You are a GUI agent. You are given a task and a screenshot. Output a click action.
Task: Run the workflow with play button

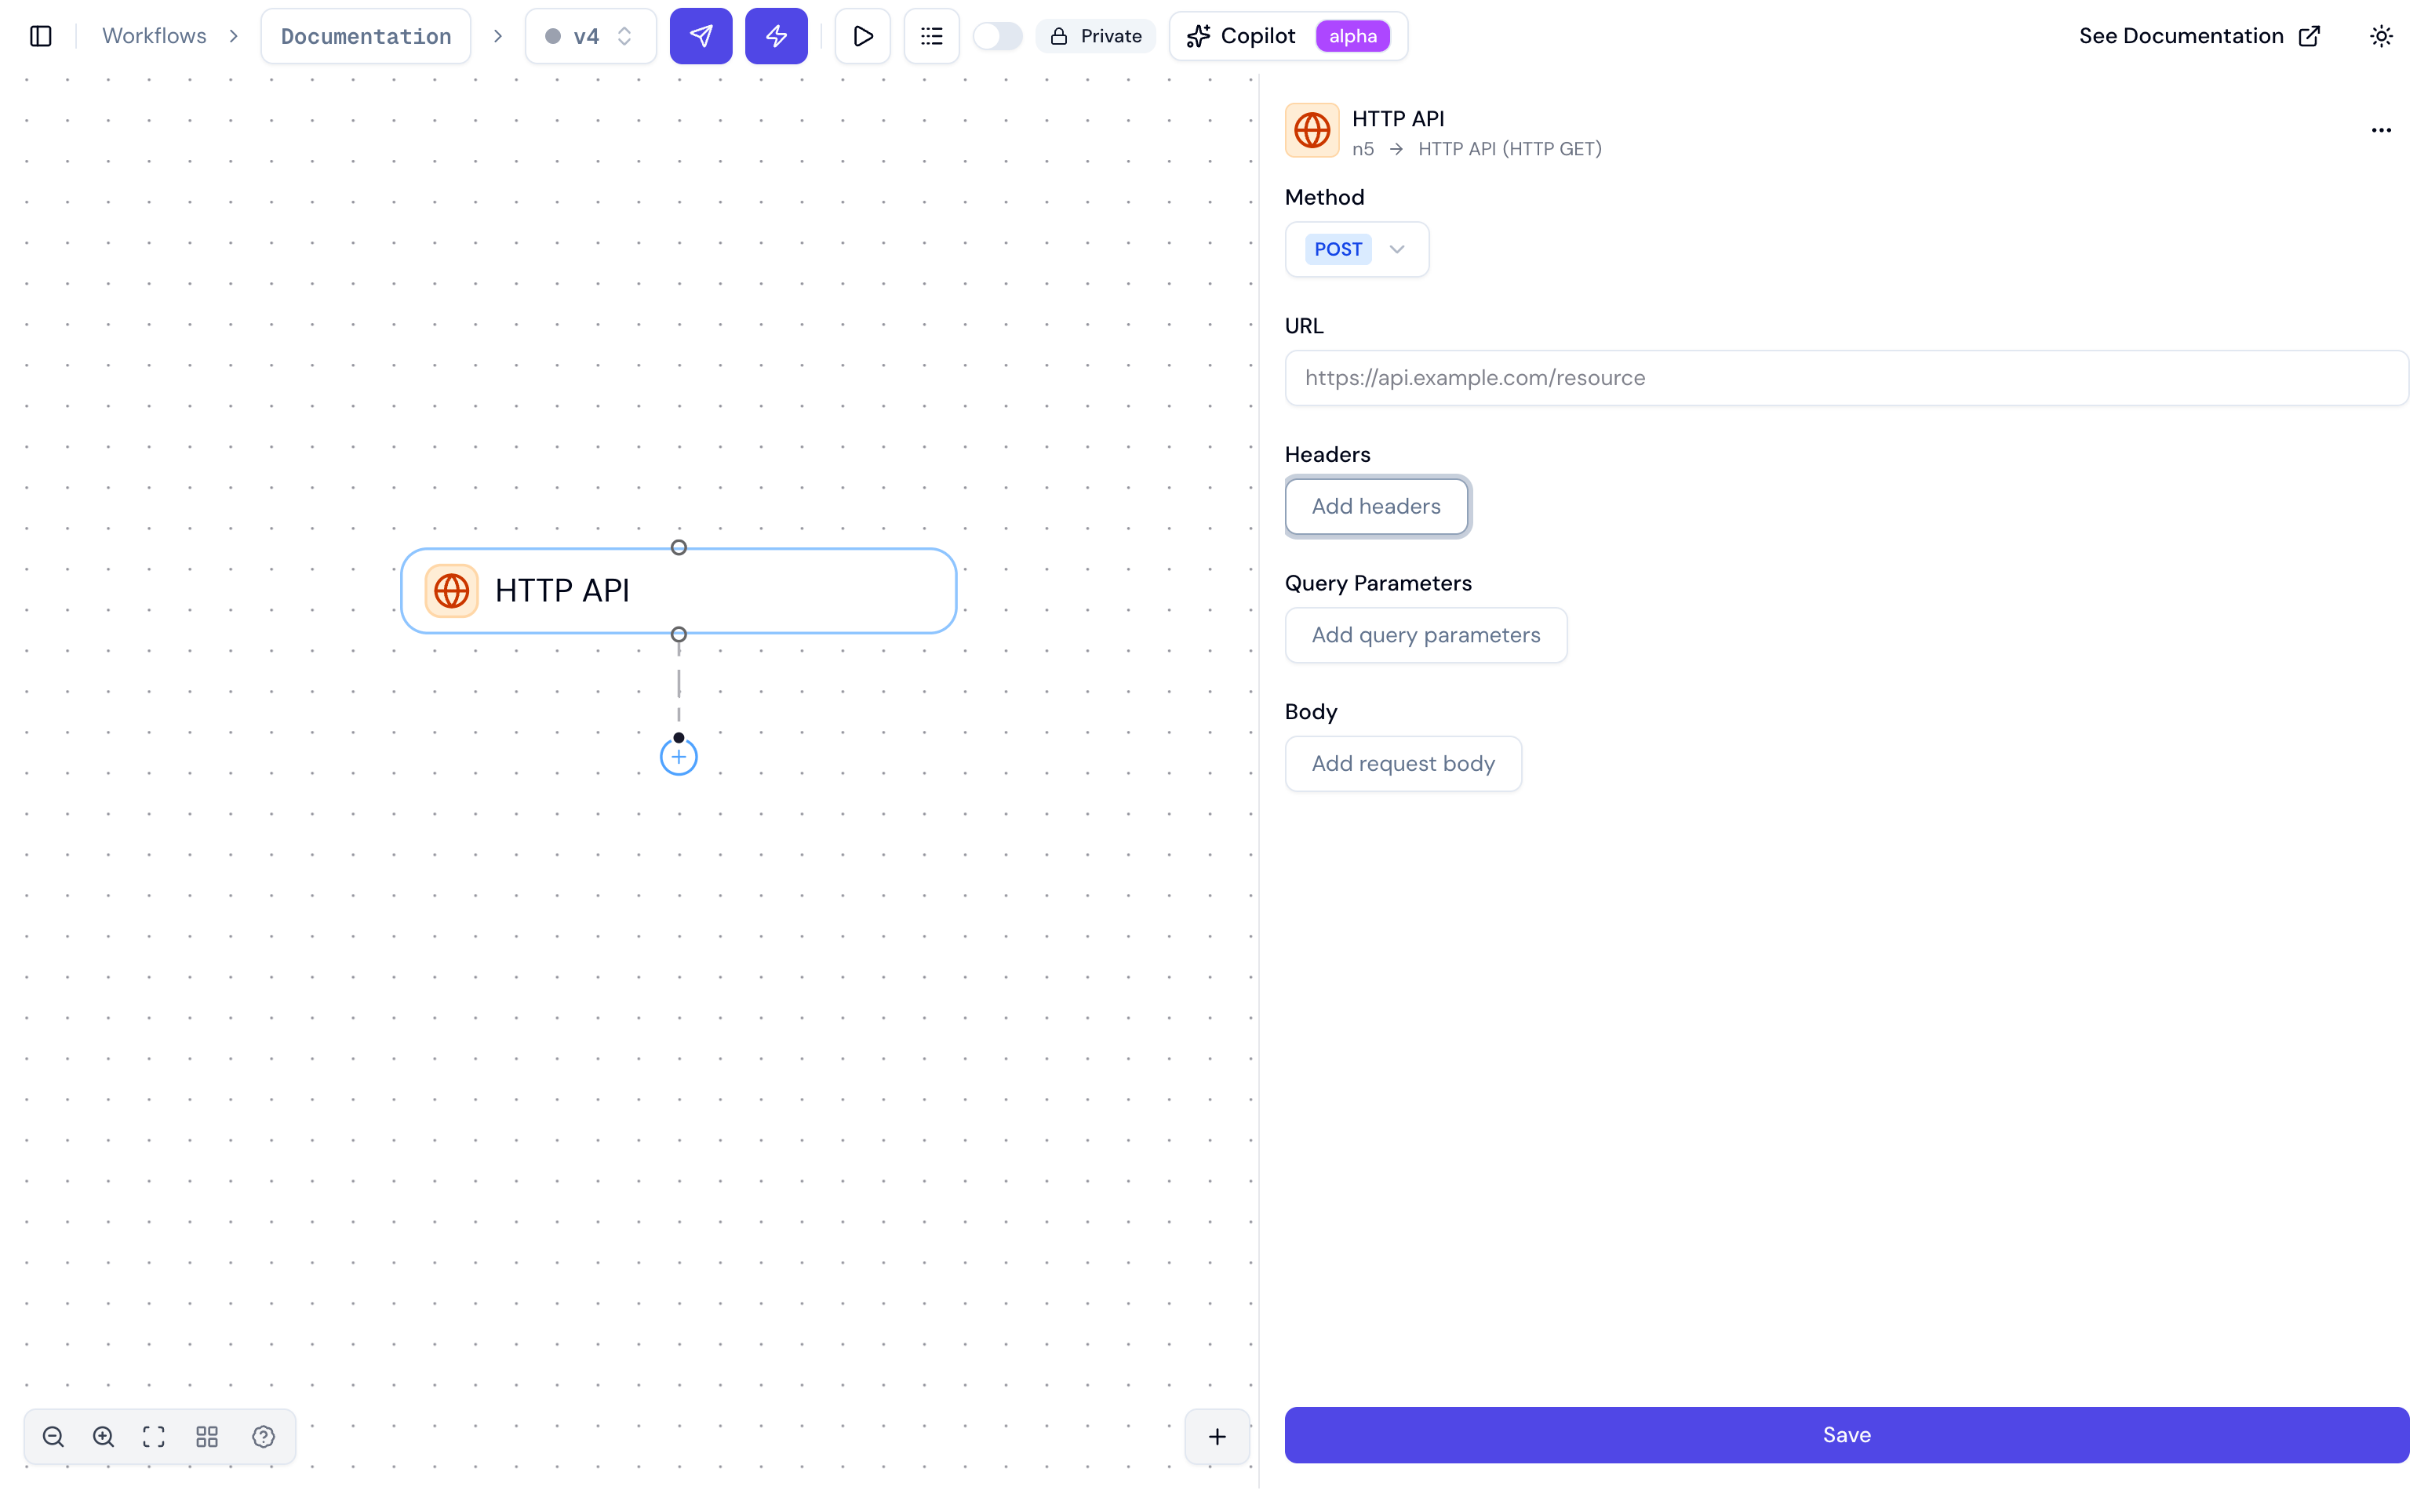click(863, 36)
